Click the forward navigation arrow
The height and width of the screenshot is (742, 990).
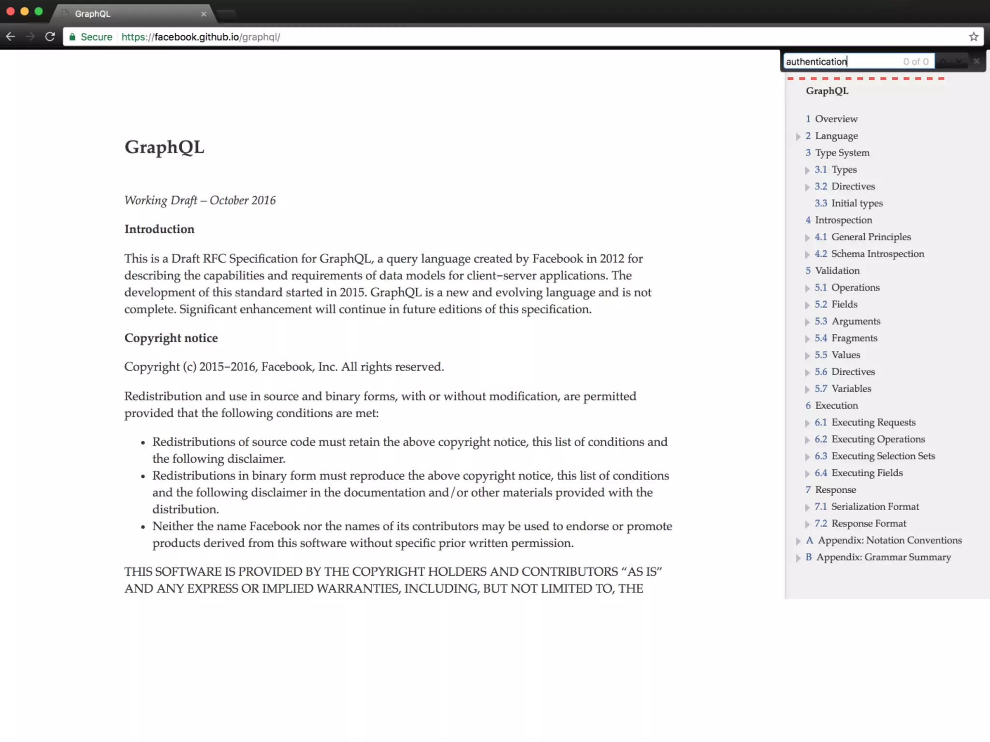30,37
